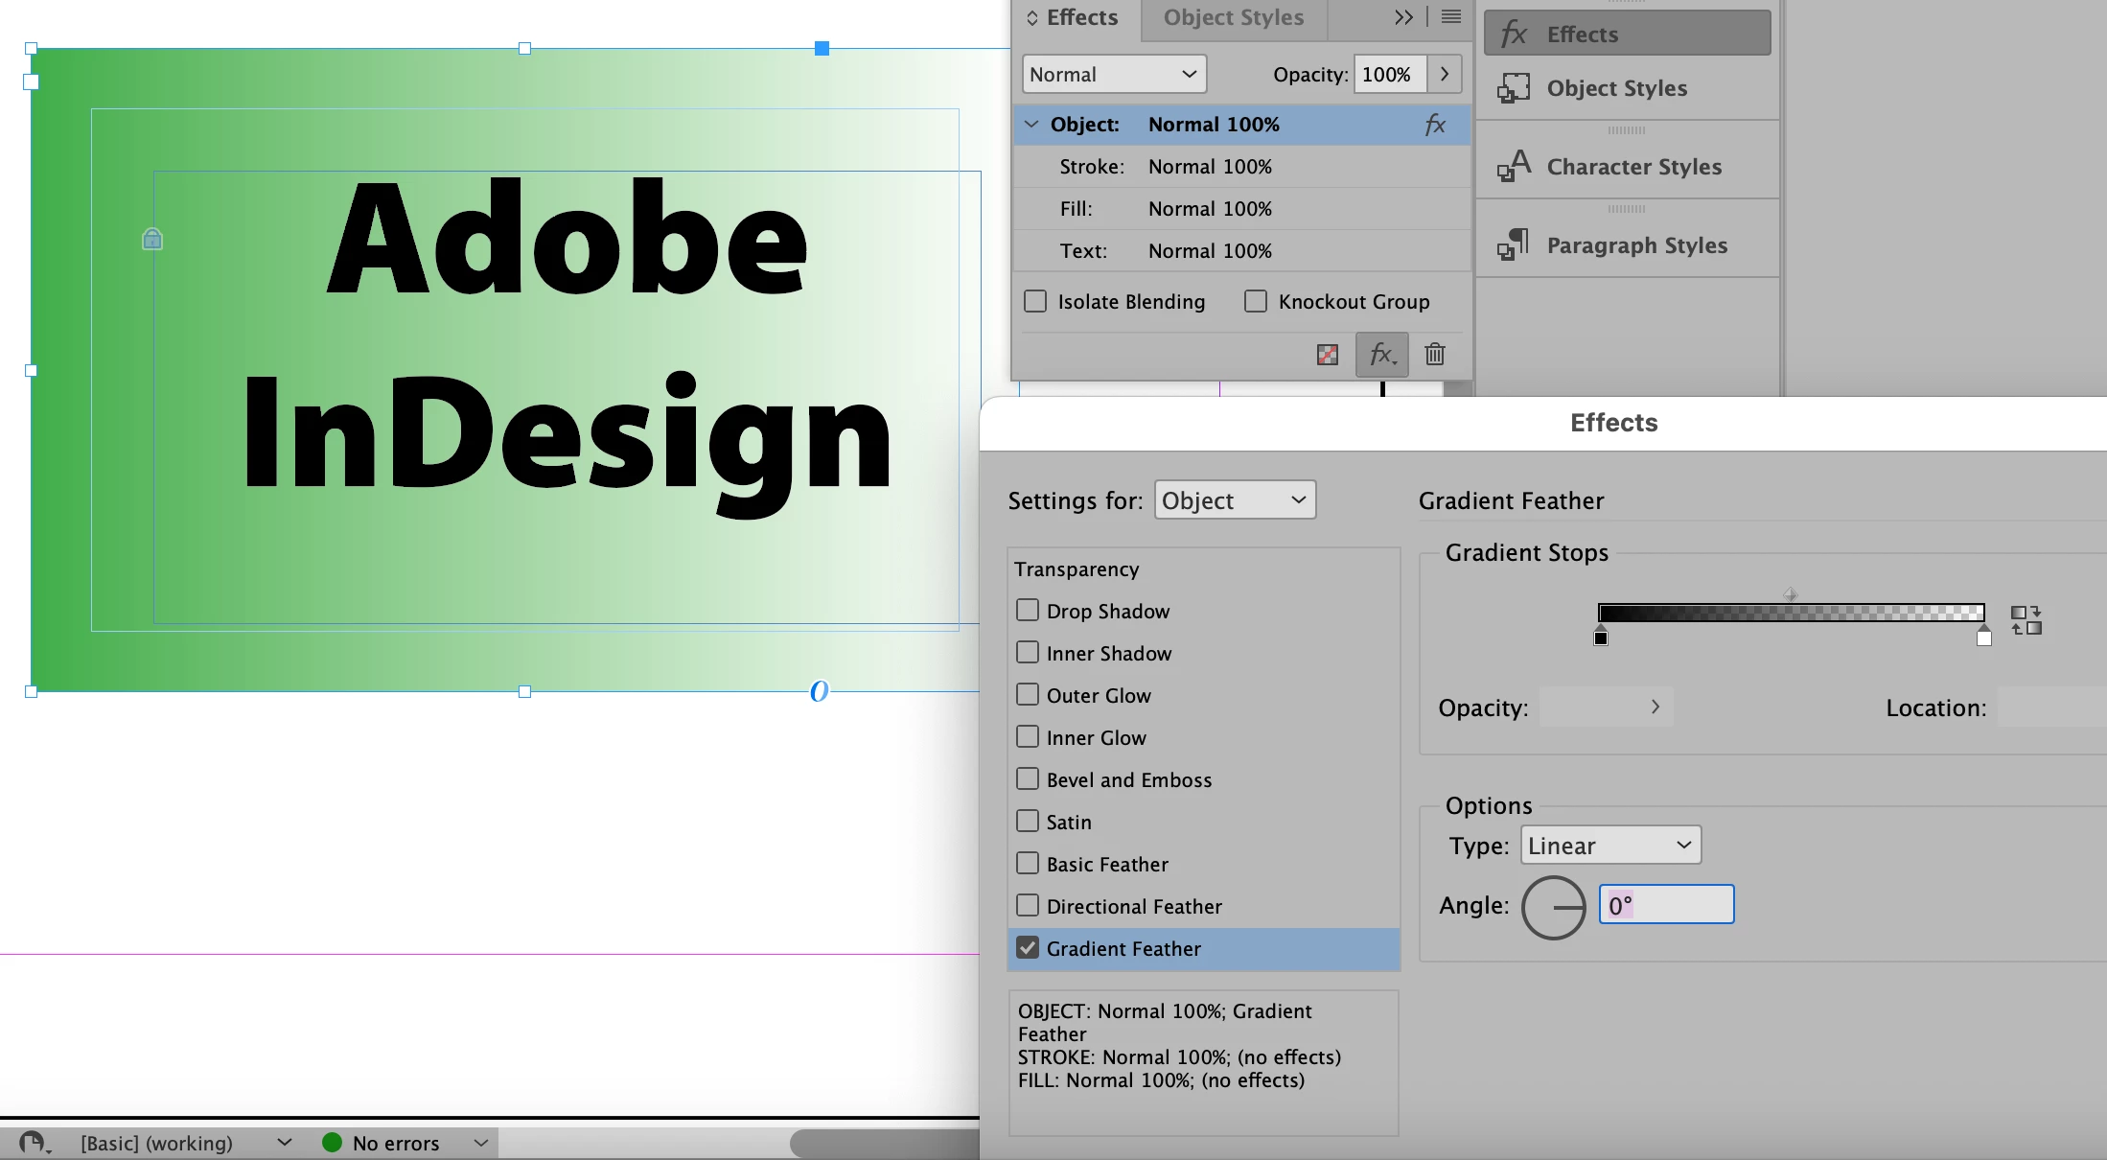The width and height of the screenshot is (2107, 1160).
Task: Click the trash icon to remove effects
Action: [x=1434, y=355]
